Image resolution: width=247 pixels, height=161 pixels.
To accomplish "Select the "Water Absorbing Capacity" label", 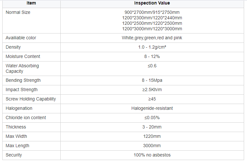I will [22, 68].
